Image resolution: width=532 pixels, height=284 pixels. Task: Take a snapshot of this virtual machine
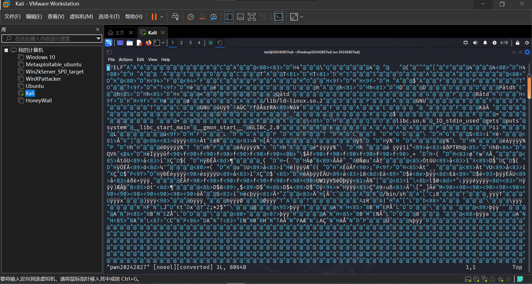point(191,17)
